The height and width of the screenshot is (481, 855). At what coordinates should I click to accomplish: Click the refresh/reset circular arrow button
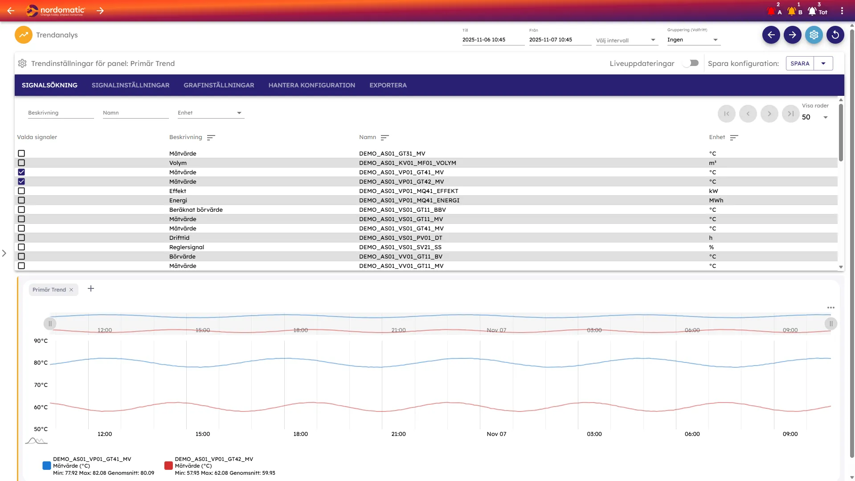[835, 35]
